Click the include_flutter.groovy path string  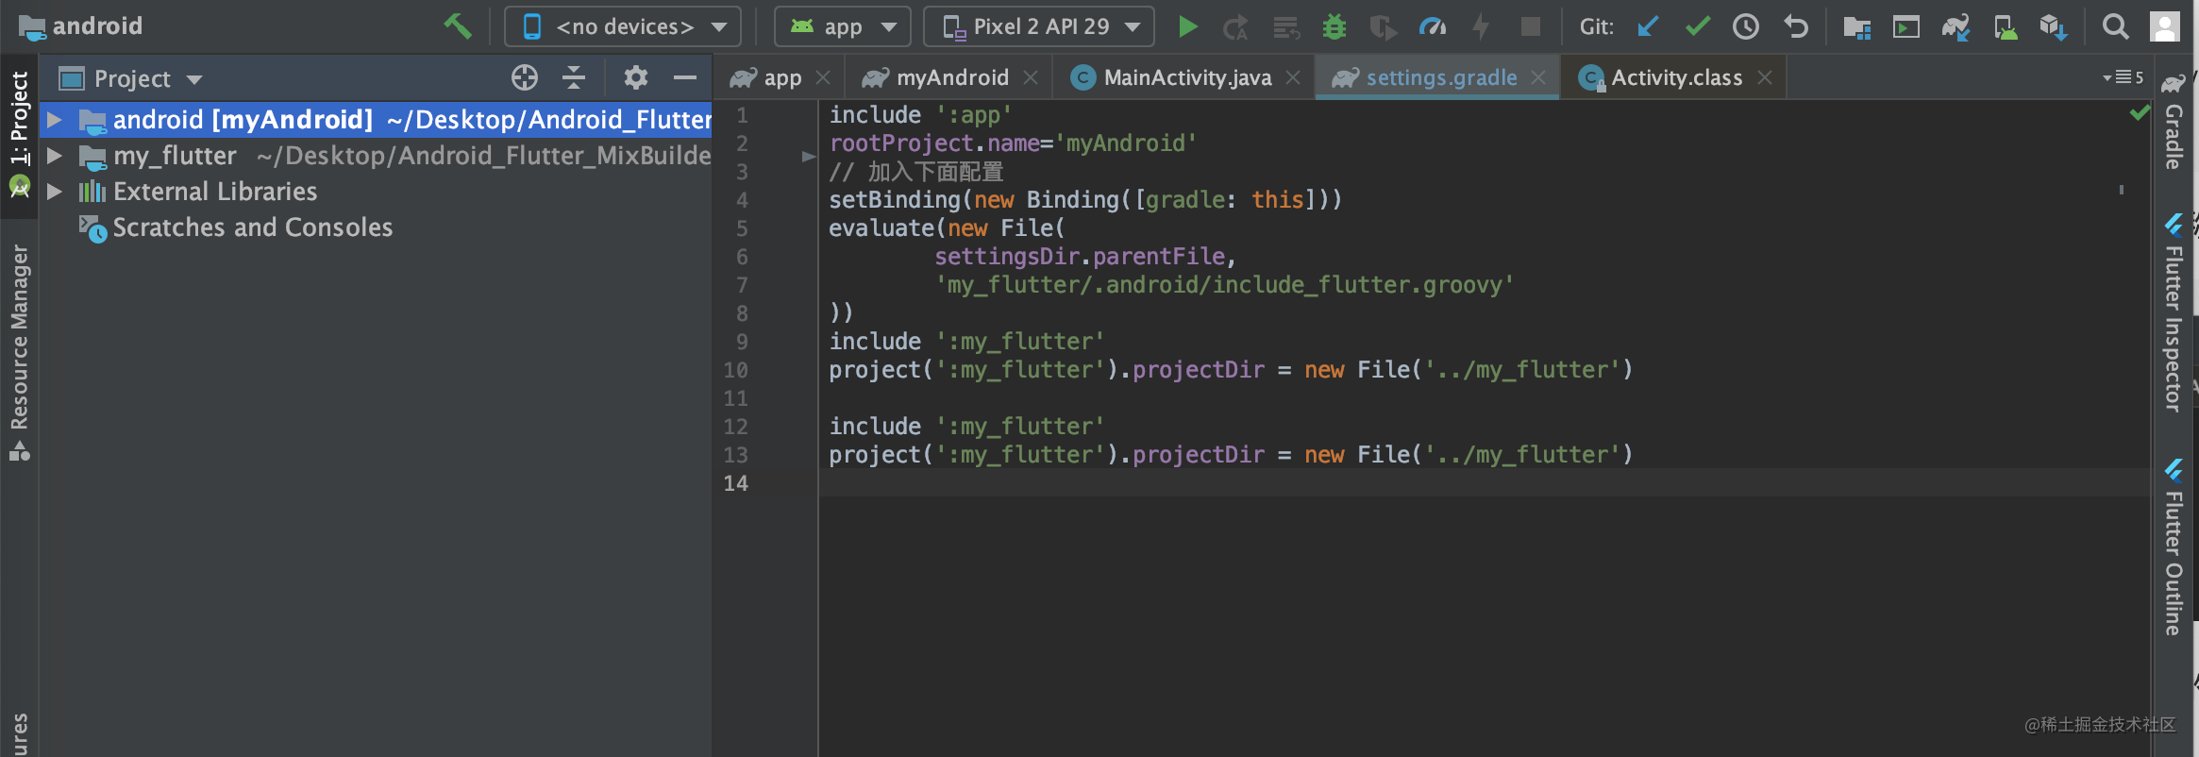[1224, 285]
